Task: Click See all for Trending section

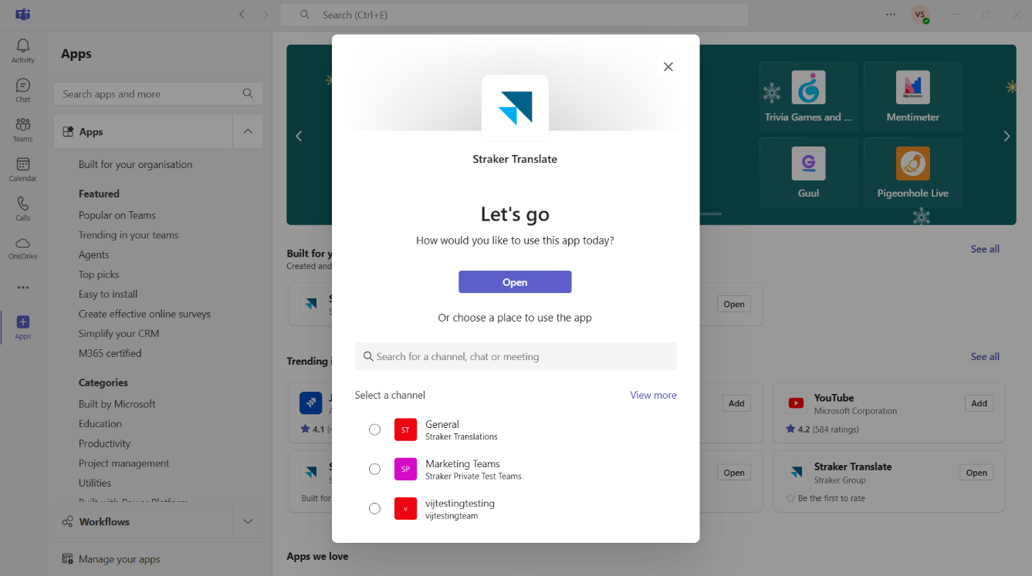Action: [985, 356]
